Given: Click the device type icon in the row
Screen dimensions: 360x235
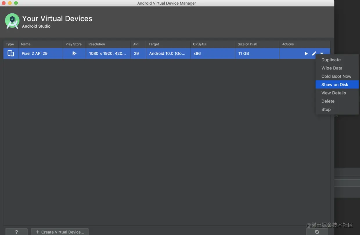Looking at the screenshot, I should pos(11,53).
